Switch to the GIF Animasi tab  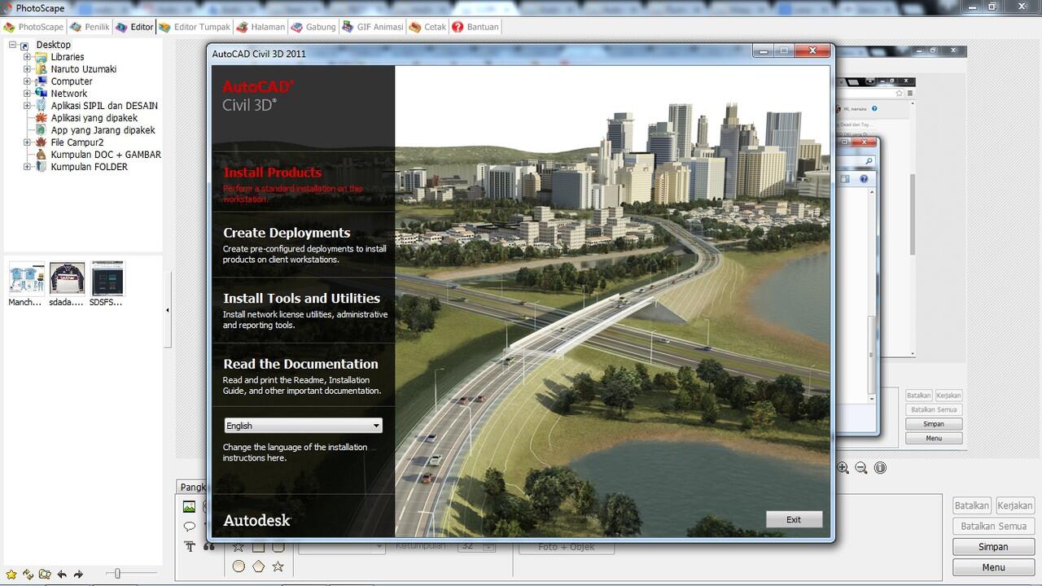click(372, 27)
